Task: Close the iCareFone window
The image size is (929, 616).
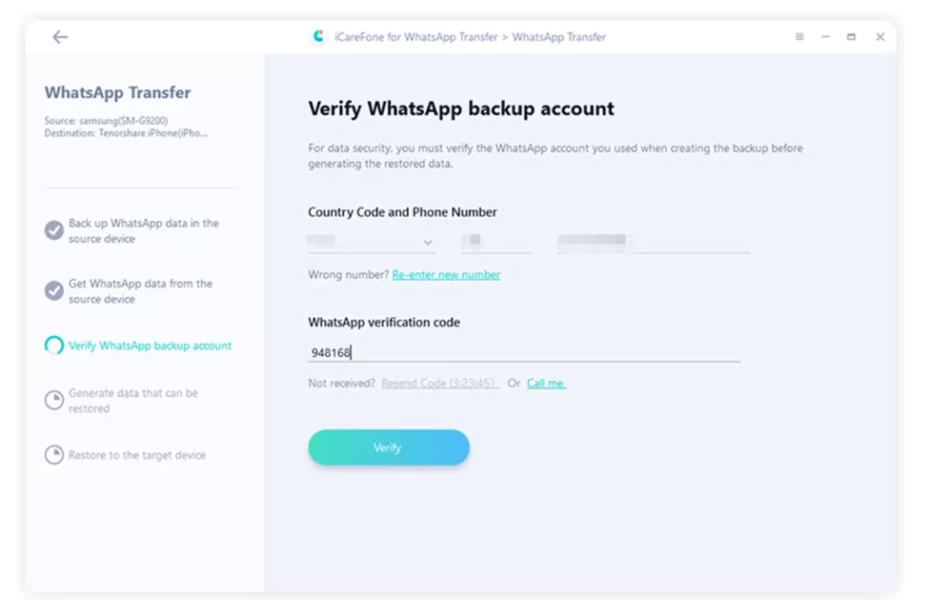Action: tap(879, 37)
